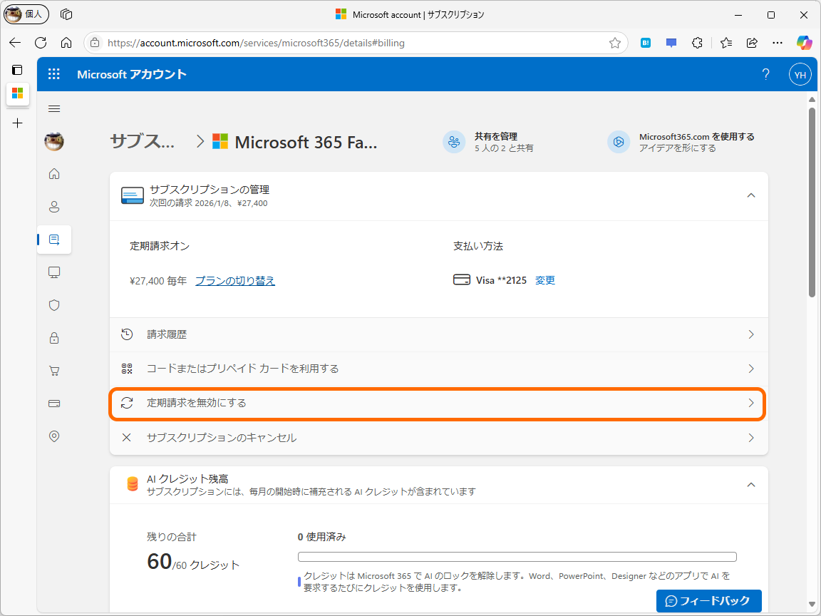Open the Microsoft apps grid launcher

(53, 73)
